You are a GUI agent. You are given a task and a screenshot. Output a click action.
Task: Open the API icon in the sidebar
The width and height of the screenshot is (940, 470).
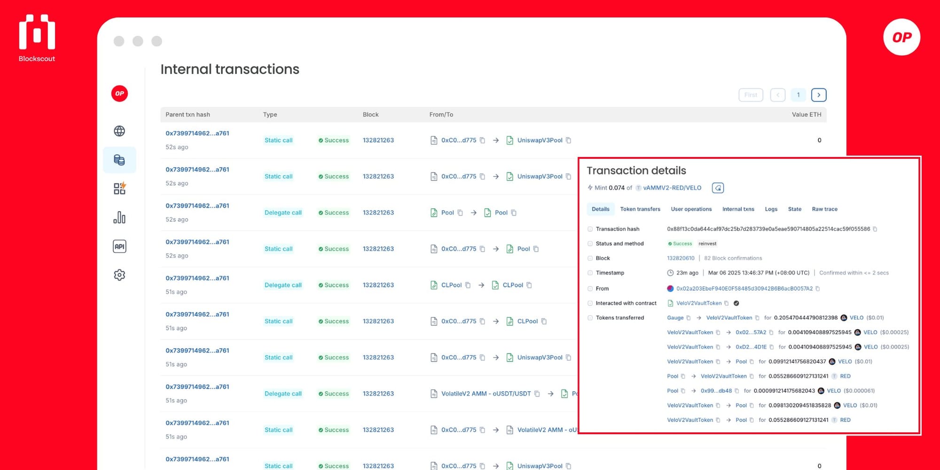119,246
